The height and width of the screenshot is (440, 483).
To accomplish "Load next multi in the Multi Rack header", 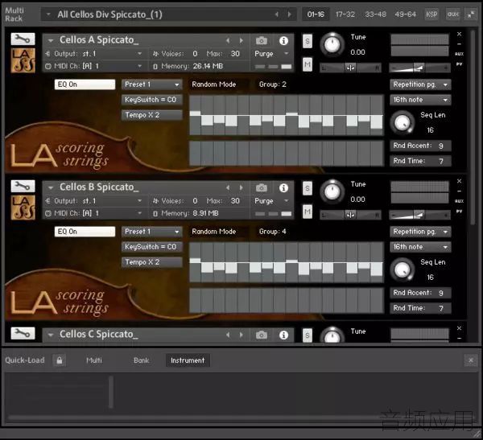I will pos(289,14).
